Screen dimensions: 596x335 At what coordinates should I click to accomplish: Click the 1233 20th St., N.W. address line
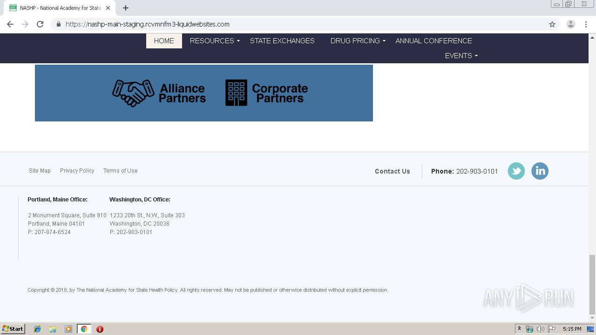coord(147,215)
